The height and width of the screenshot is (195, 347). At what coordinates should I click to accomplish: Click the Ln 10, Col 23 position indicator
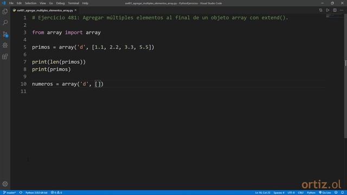pos(262,193)
